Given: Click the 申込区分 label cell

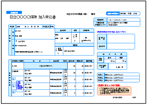Looking at the screenshot, I should (46, 27).
